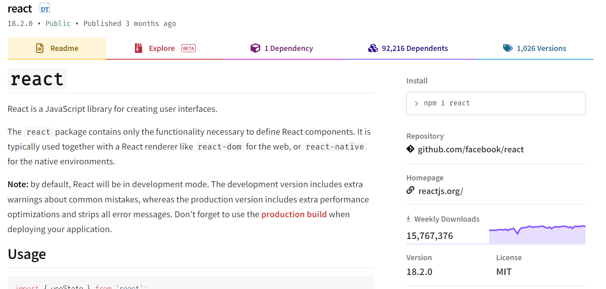Open the 1 Dependency tab
The image size is (606, 289).
pos(282,49)
